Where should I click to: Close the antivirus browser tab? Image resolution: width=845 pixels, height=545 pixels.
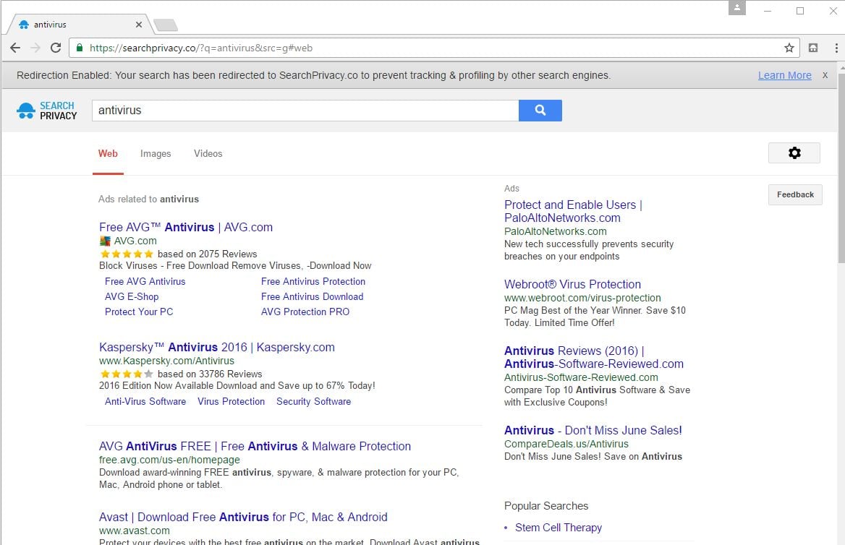click(x=138, y=25)
